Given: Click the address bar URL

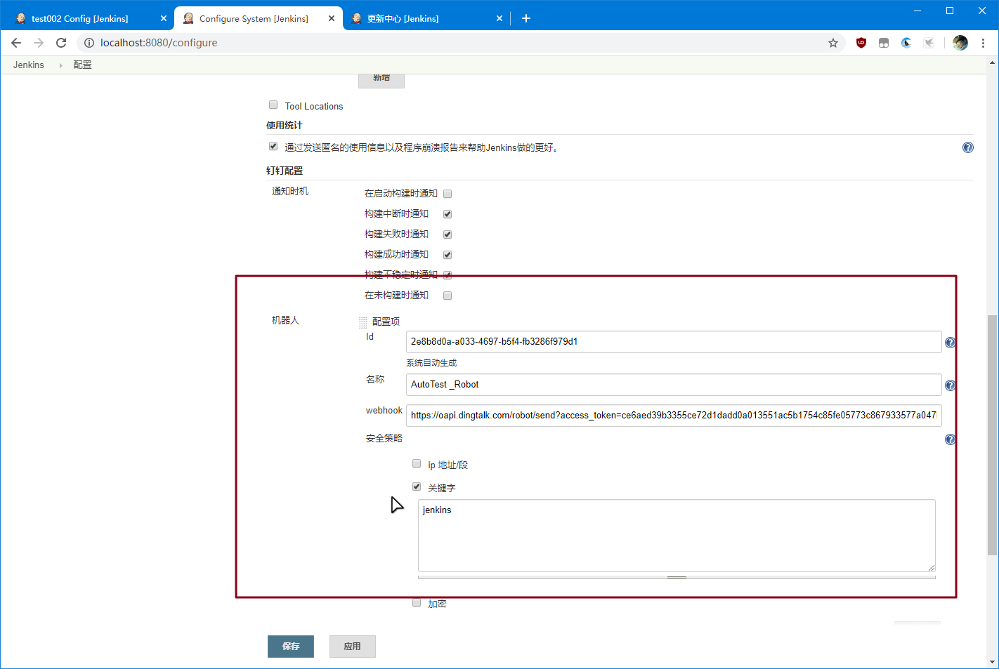Looking at the screenshot, I should (159, 43).
